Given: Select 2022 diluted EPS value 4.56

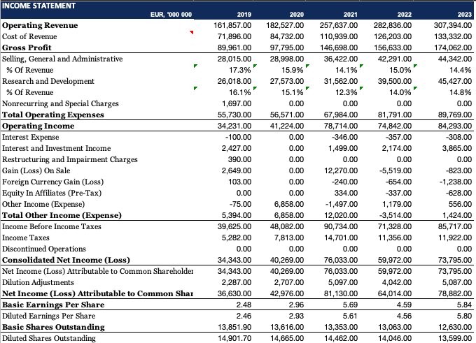Looking at the screenshot, I should click(x=404, y=316).
